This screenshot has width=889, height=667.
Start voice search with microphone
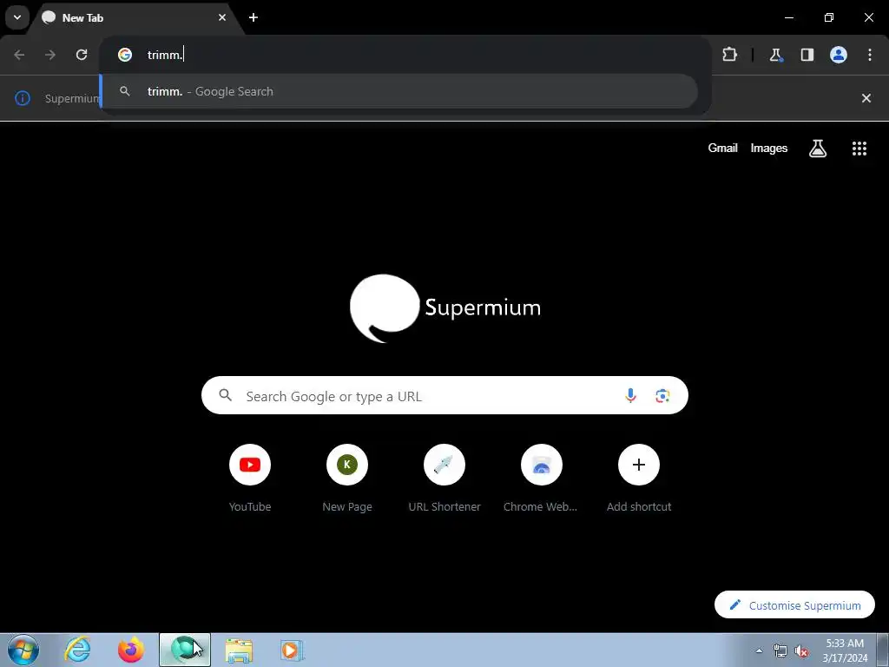[x=630, y=395]
